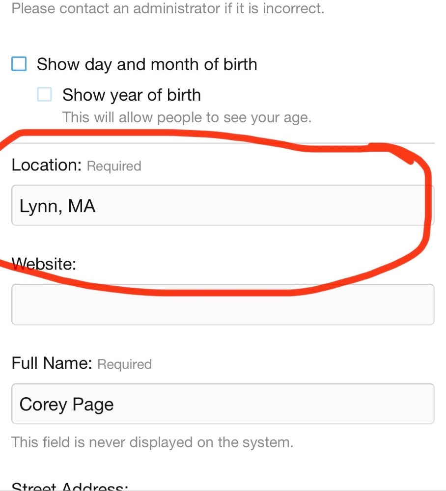This screenshot has height=491, width=446.
Task: Click the "Show day and month of birth" label
Action: pos(147,64)
